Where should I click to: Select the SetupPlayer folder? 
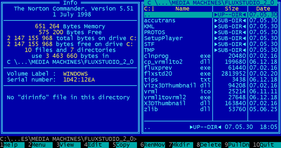(x=211, y=38)
